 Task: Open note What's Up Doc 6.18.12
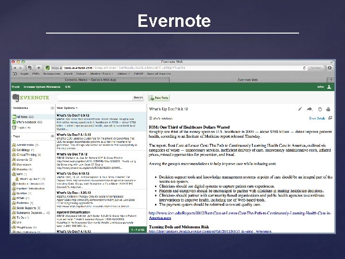101,179
